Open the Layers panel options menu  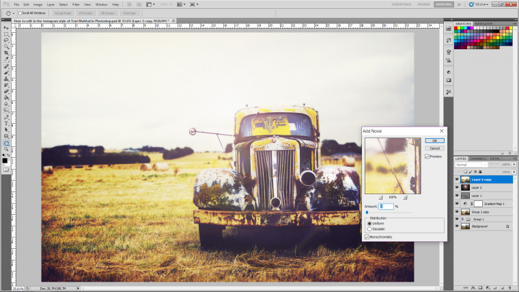514,159
